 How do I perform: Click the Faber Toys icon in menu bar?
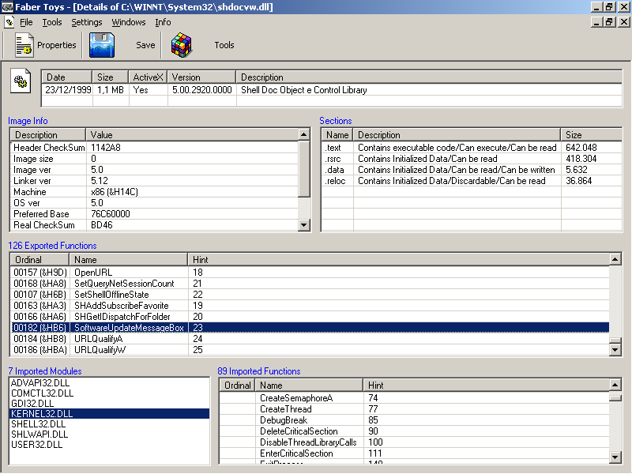(x=9, y=22)
